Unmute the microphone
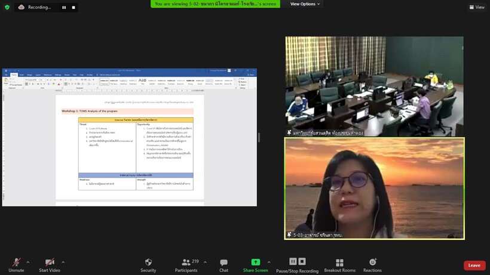The height and width of the screenshot is (275, 490). 16,265
